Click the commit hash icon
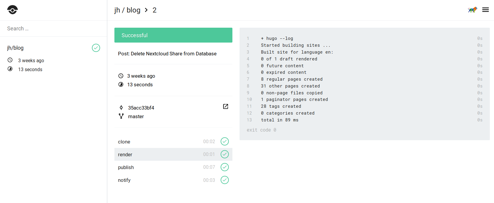This screenshot has width=494, height=203. pyautogui.click(x=121, y=108)
